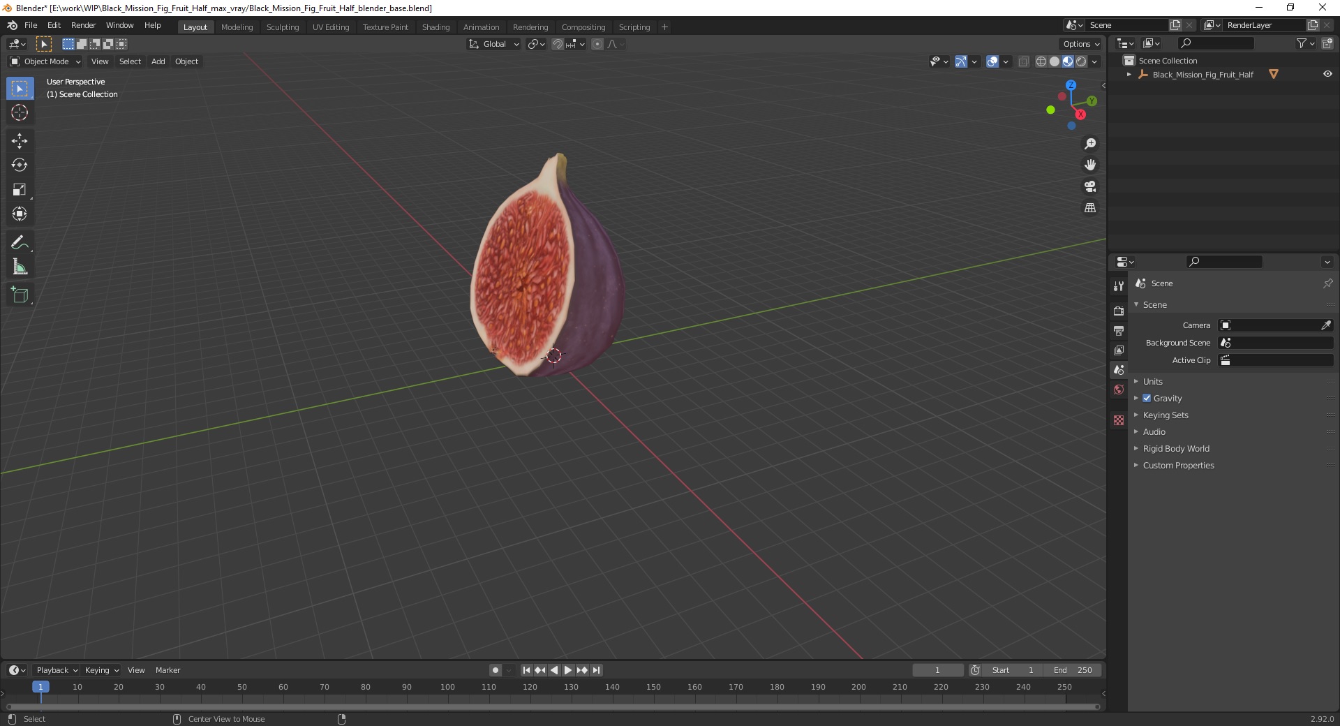Select the Scale tool
1340x726 pixels.
[20, 190]
